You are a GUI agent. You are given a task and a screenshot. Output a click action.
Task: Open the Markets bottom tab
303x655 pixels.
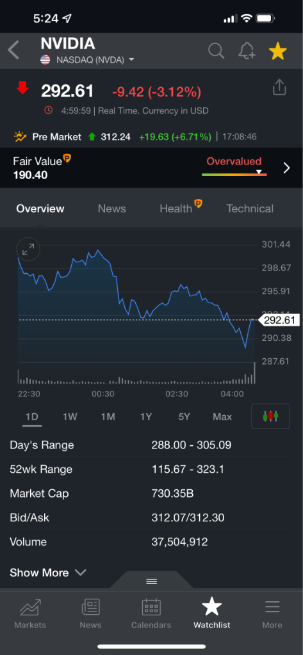[30, 614]
